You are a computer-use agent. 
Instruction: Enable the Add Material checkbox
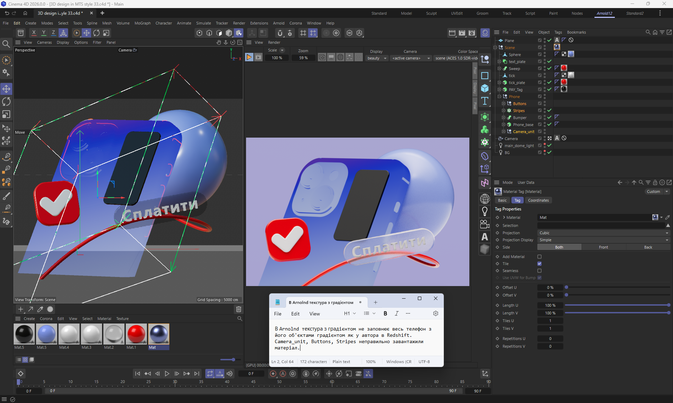[x=539, y=257]
